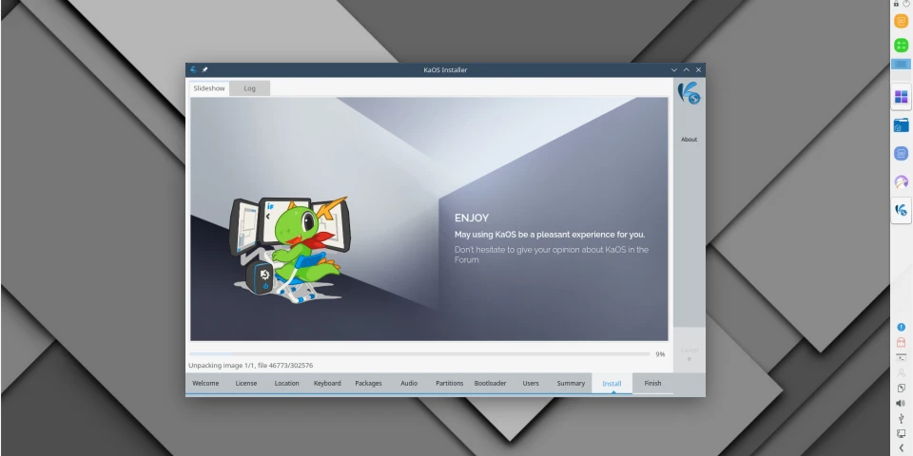Launch the green calculator app in the dock
The image size is (913, 456).
901,45
